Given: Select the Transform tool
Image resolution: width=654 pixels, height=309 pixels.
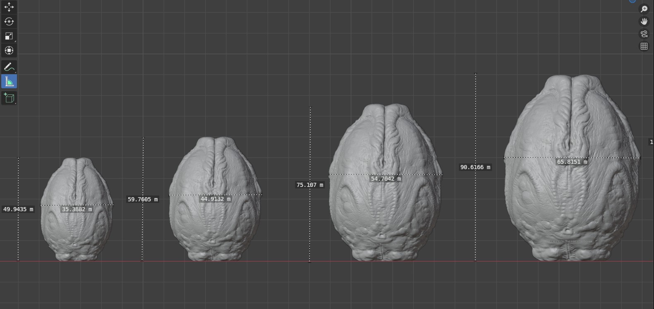Looking at the screenshot, I should (9, 50).
